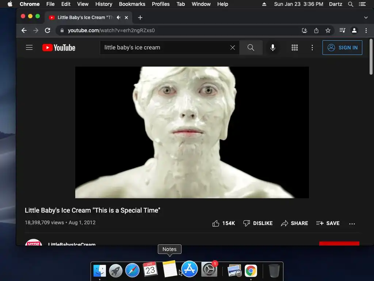Save the video to a playlist
The image size is (374, 281).
click(x=328, y=223)
